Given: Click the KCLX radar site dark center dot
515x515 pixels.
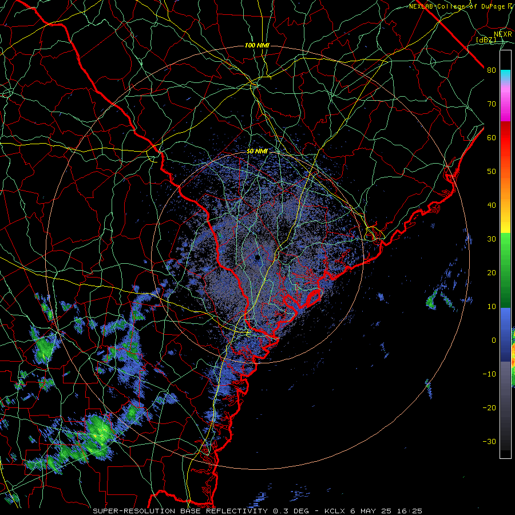Looking at the screenshot, I should 257,257.
